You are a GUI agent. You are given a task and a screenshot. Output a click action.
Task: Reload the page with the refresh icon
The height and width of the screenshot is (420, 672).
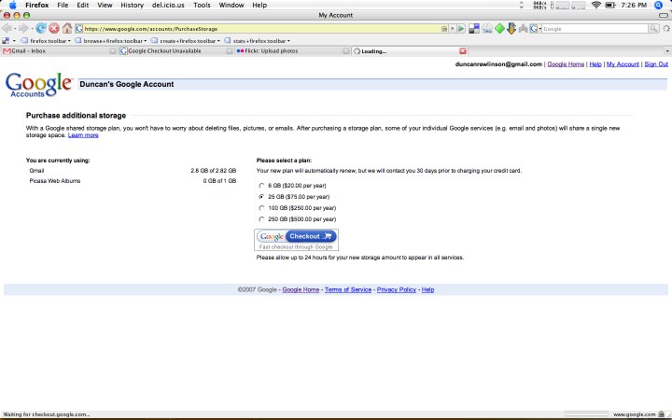(41, 29)
